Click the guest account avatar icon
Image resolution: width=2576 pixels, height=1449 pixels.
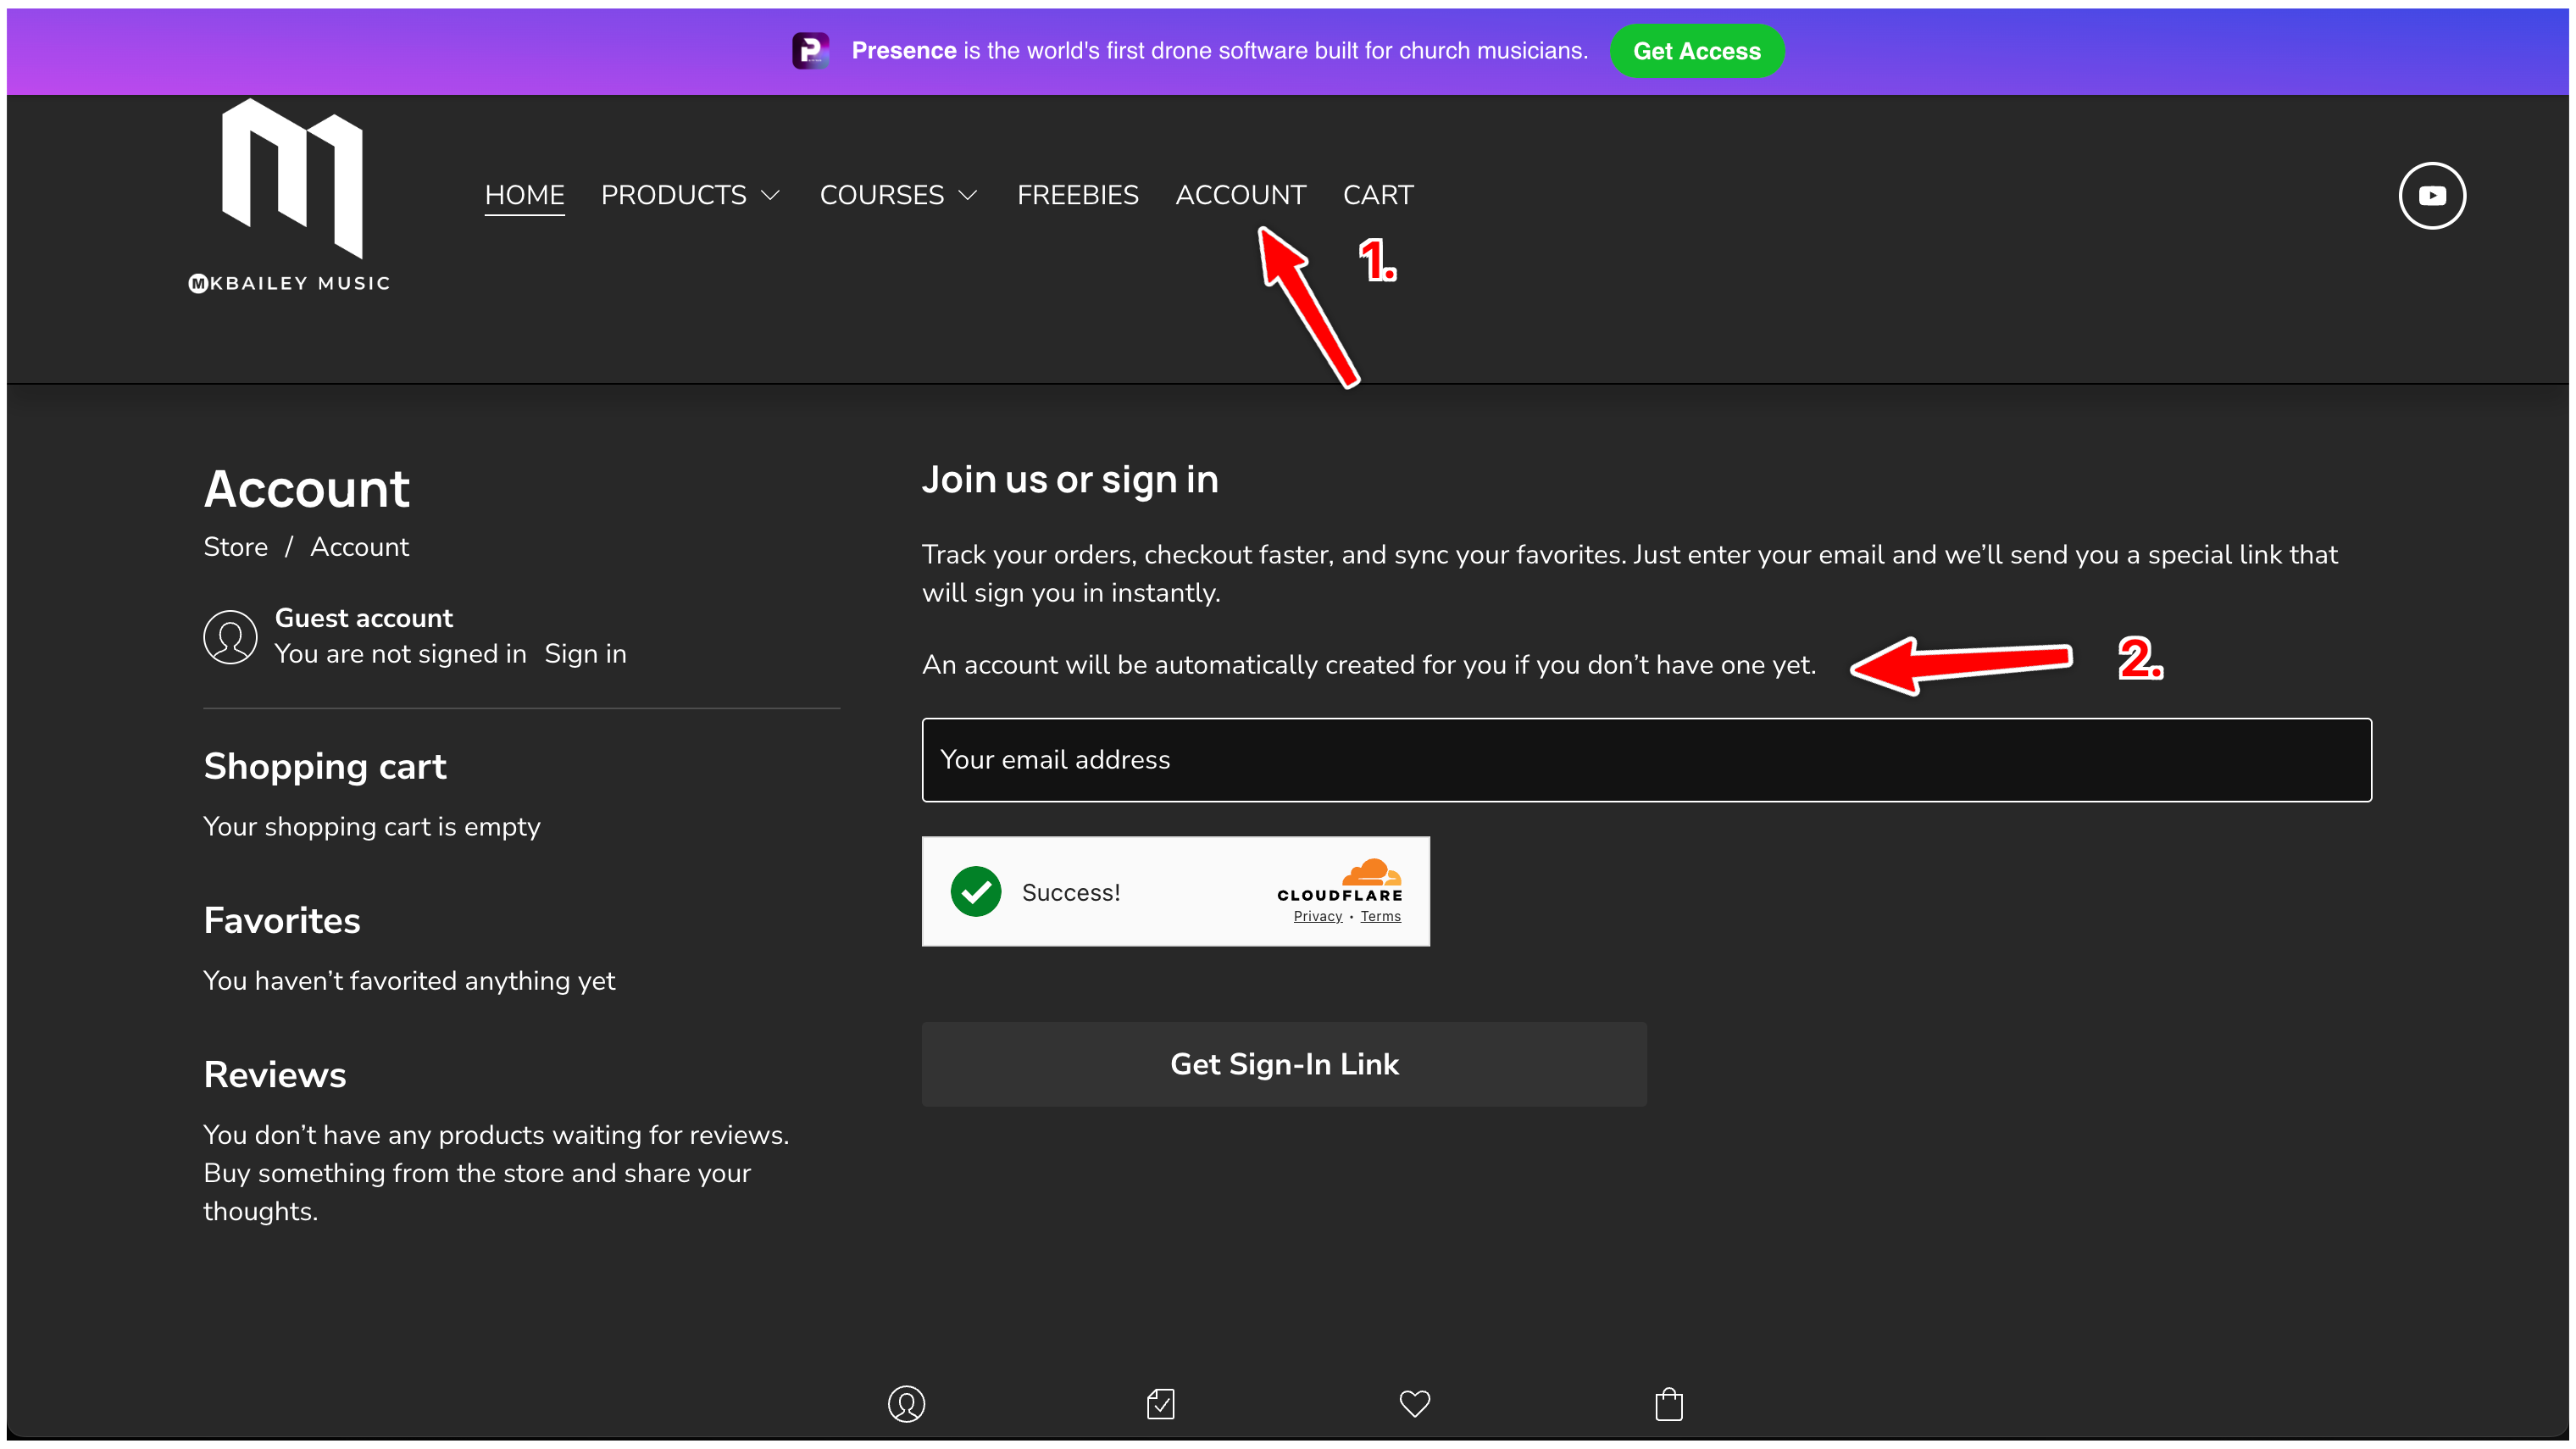pyautogui.click(x=230, y=637)
